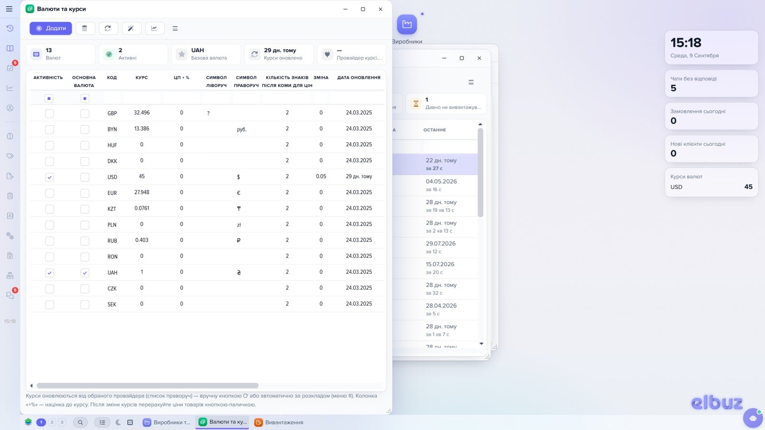The width and height of the screenshot is (765, 430).
Task: Click the horizontal scrollbar of the currency table
Action: (147, 386)
